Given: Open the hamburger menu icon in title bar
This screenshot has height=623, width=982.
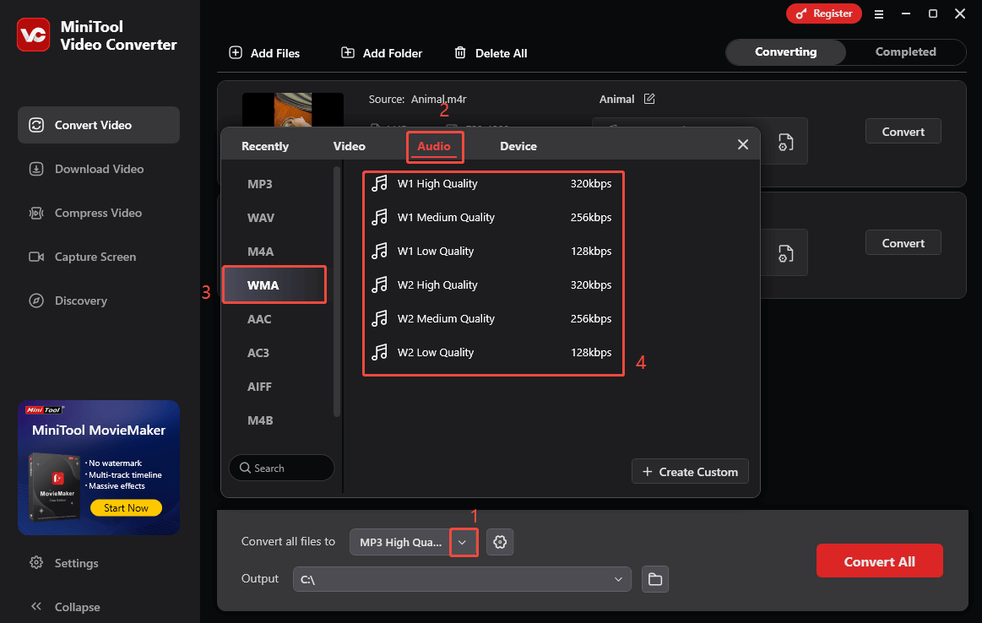Looking at the screenshot, I should coord(879,14).
